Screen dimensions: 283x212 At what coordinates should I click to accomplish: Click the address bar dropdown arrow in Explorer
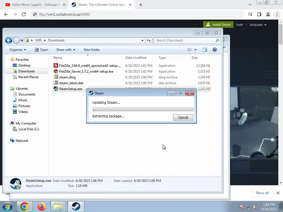142,40
